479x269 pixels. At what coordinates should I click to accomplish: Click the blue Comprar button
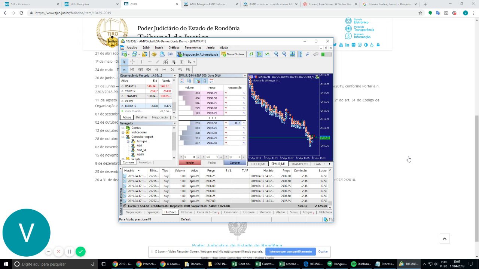pos(235,163)
